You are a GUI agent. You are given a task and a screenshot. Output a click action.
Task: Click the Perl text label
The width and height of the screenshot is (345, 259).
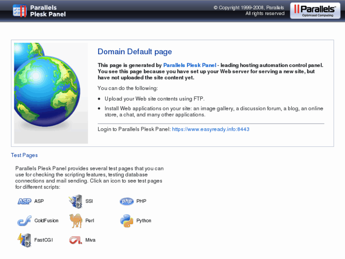[x=90, y=221]
